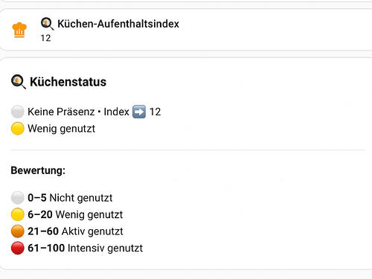Click the frying pan icon next to Küchenstatus

(19, 82)
